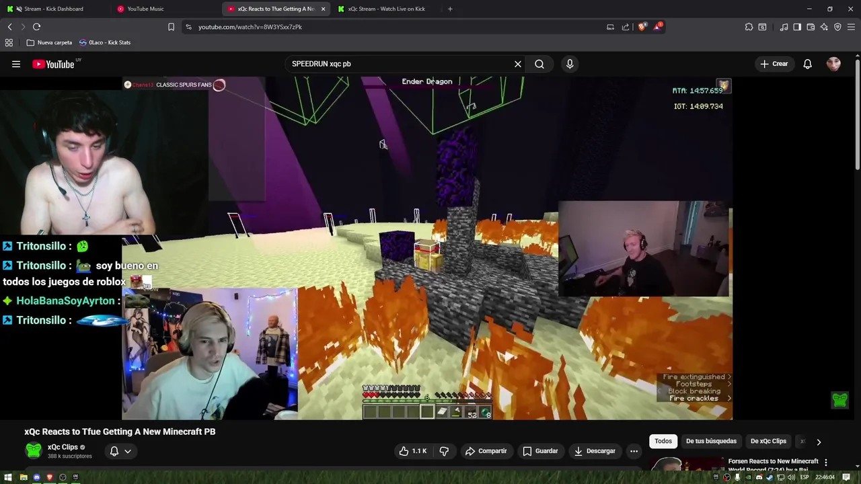Viewport: 861px width, 484px height.
Task: Open Forsen Reacts video options menu
Action: click(x=826, y=462)
